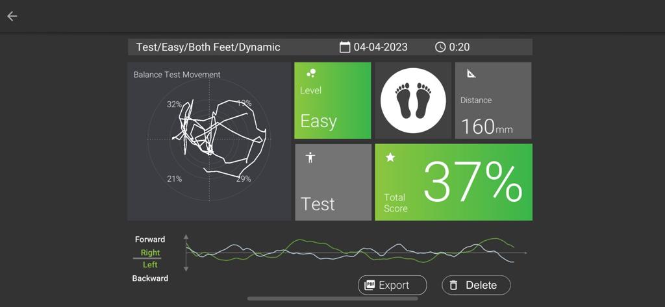Click the vertical Forward/Backward axis arrow

point(186,252)
